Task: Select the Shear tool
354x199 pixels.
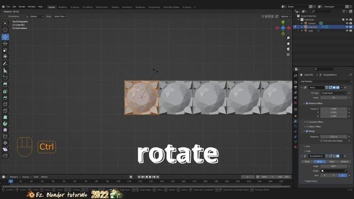Action: click(5, 149)
